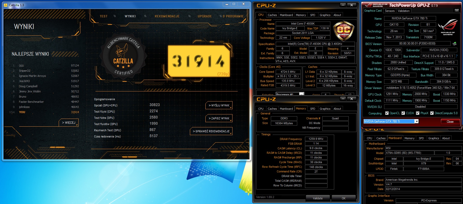Toggle the CUDA checkbox in GPU-Z
Image resolution: width=463 pixels, height=204 pixels.
[x=403, y=113]
